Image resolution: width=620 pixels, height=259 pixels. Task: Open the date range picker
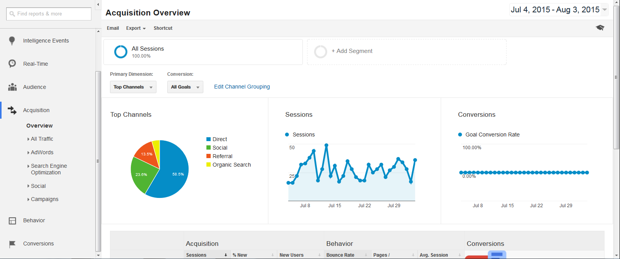click(x=559, y=10)
